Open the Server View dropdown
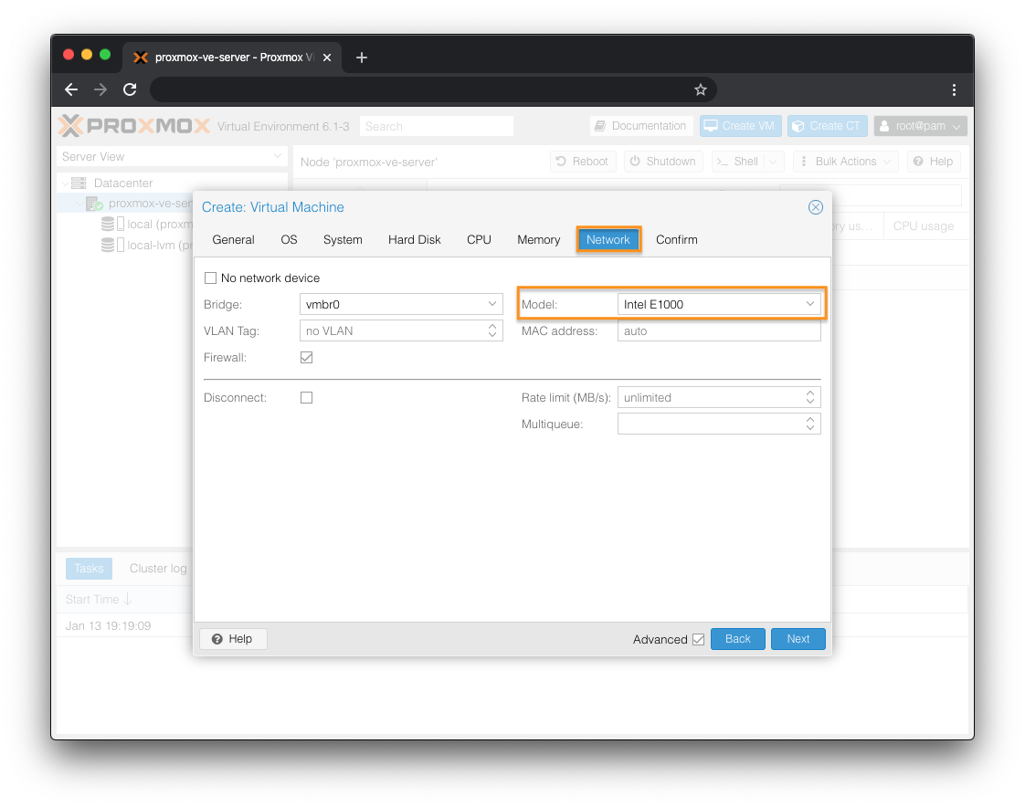The width and height of the screenshot is (1025, 807). tap(277, 156)
